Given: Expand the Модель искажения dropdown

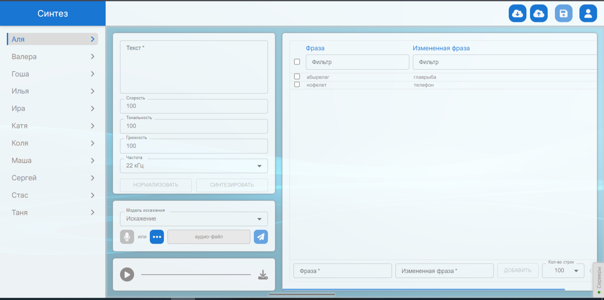Looking at the screenshot, I should click(194, 219).
